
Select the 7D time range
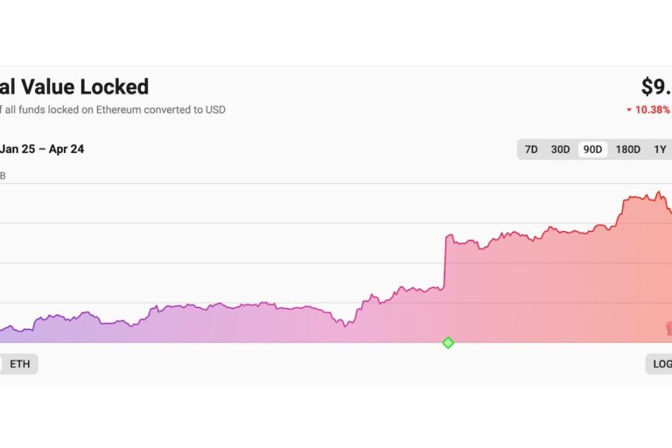[531, 150]
